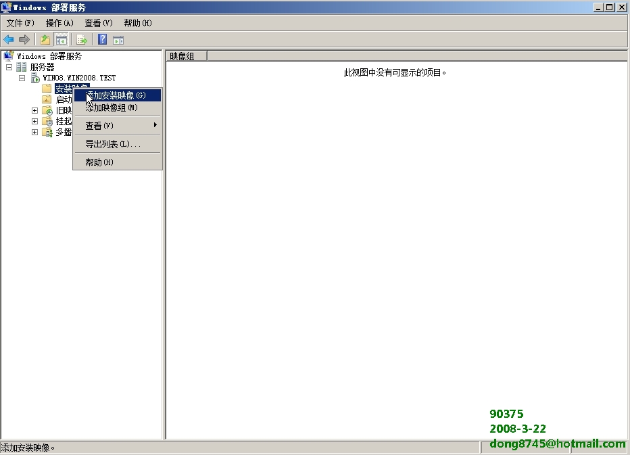The width and height of the screenshot is (630, 455).
Task: Click the Windows 部署服务 root node icon
Action: tap(9, 56)
